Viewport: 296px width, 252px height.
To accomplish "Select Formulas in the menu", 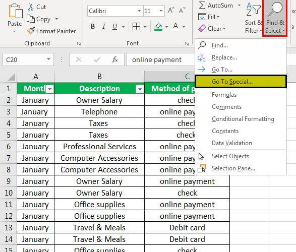I will tap(241, 95).
